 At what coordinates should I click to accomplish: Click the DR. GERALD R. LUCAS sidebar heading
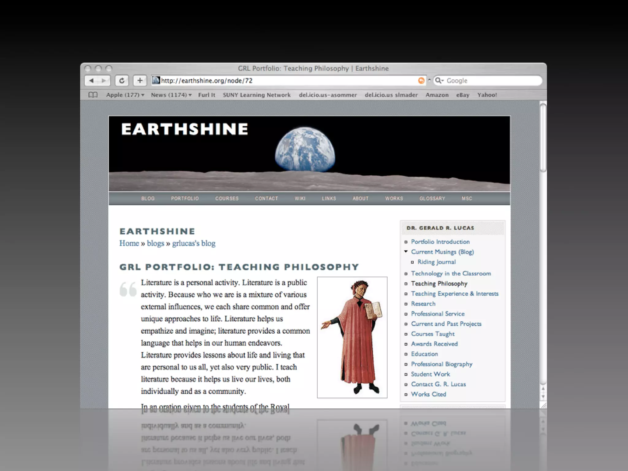440,228
